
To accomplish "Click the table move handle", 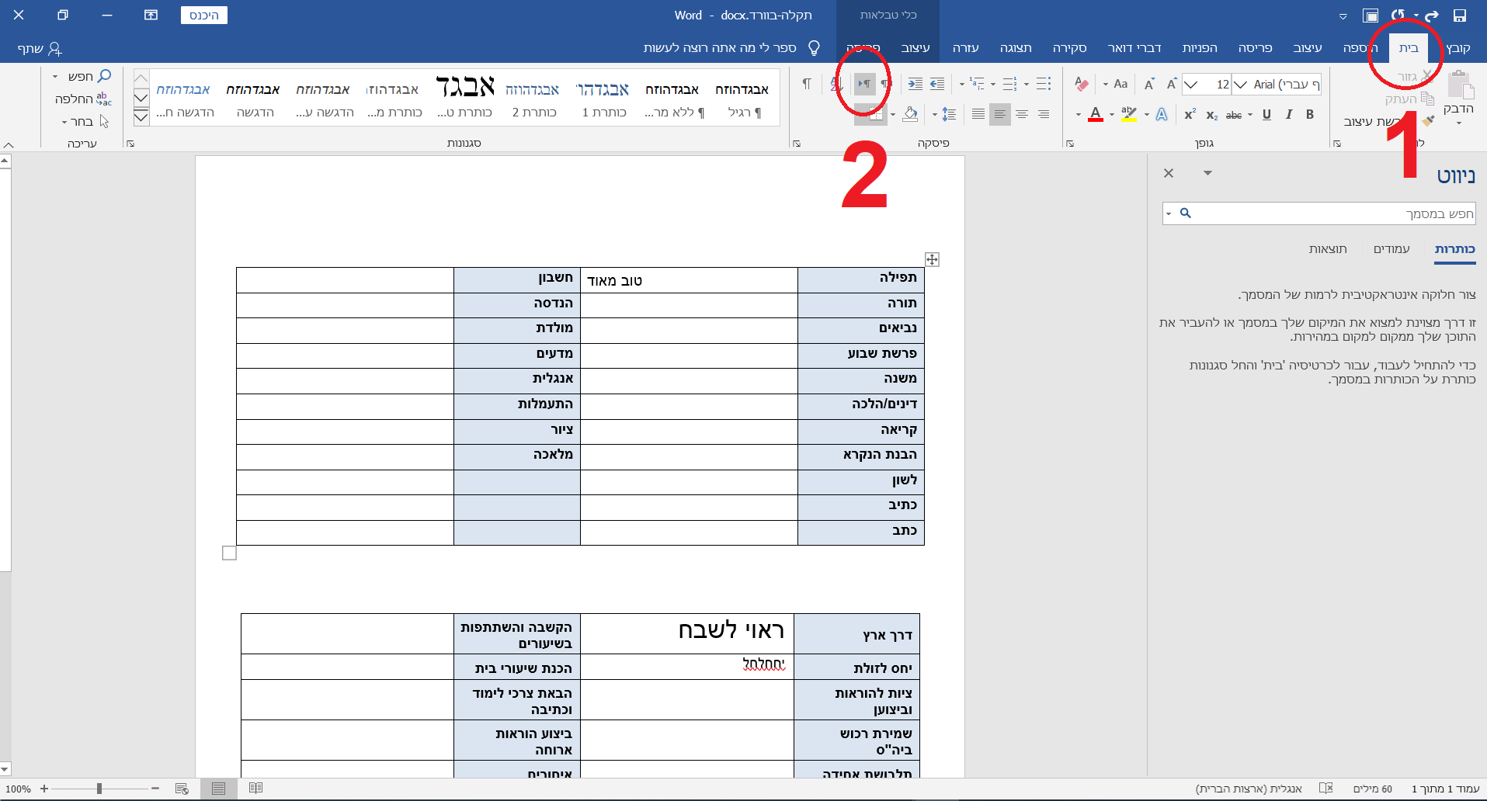I will click(x=932, y=259).
